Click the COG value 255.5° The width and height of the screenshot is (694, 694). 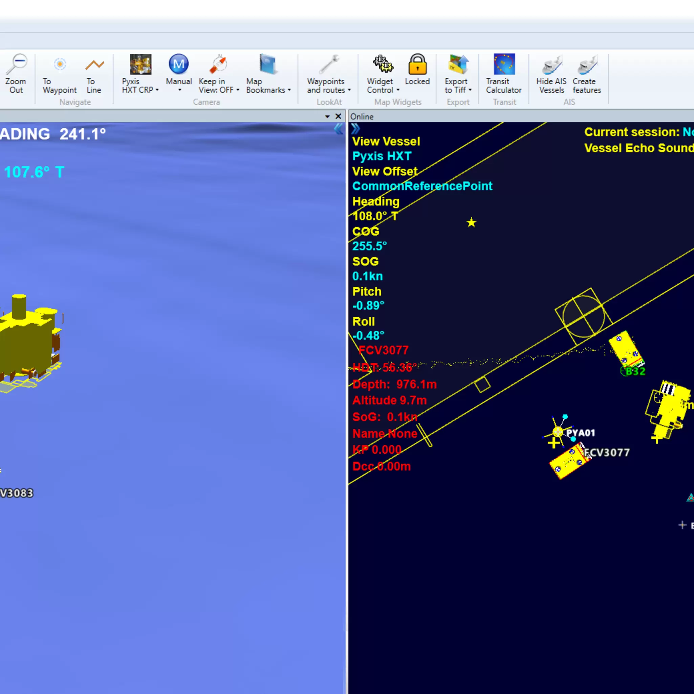pos(370,246)
